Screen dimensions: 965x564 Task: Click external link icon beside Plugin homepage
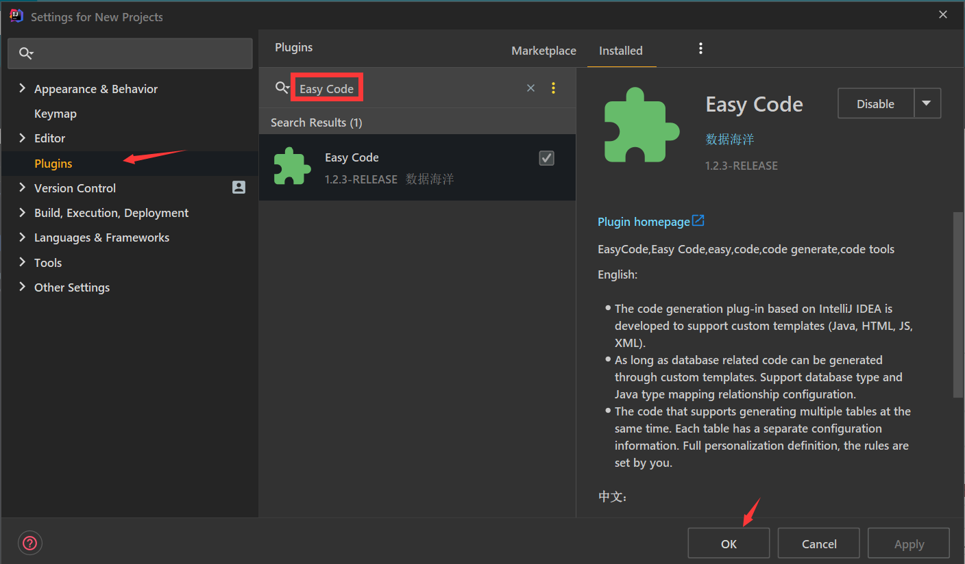(x=698, y=220)
